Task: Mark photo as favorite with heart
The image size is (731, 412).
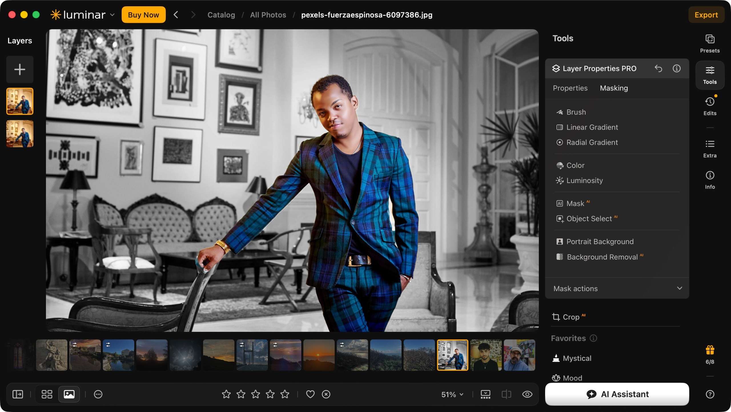Action: 310,394
